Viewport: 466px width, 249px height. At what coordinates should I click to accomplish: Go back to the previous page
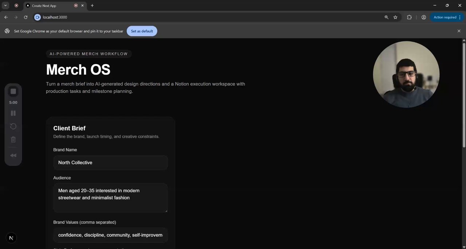click(6, 17)
